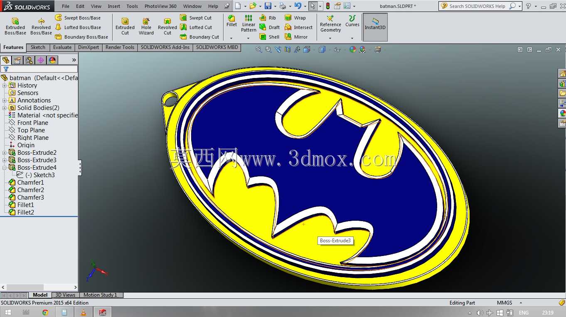
Task: Open the Curves dropdown arrow
Action: (352, 38)
